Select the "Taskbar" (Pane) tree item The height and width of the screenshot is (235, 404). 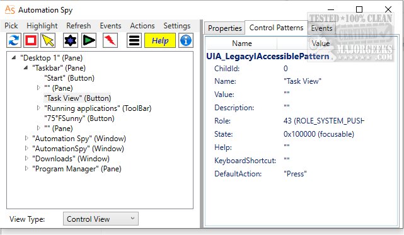59,68
